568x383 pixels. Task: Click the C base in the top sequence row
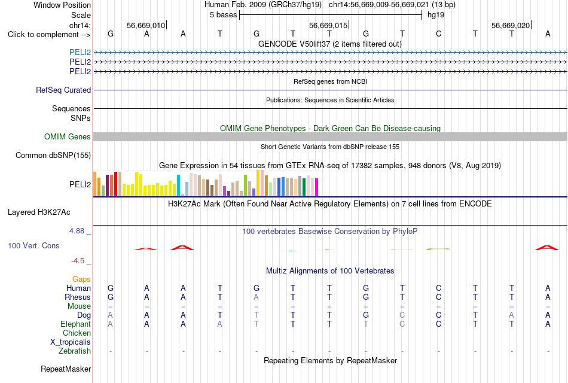click(x=438, y=34)
